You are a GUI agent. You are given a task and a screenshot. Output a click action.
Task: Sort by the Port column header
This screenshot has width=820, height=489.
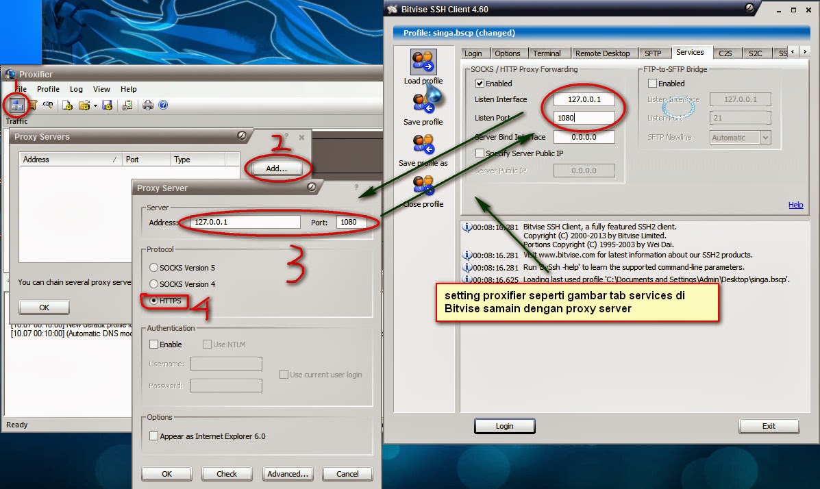(146, 160)
